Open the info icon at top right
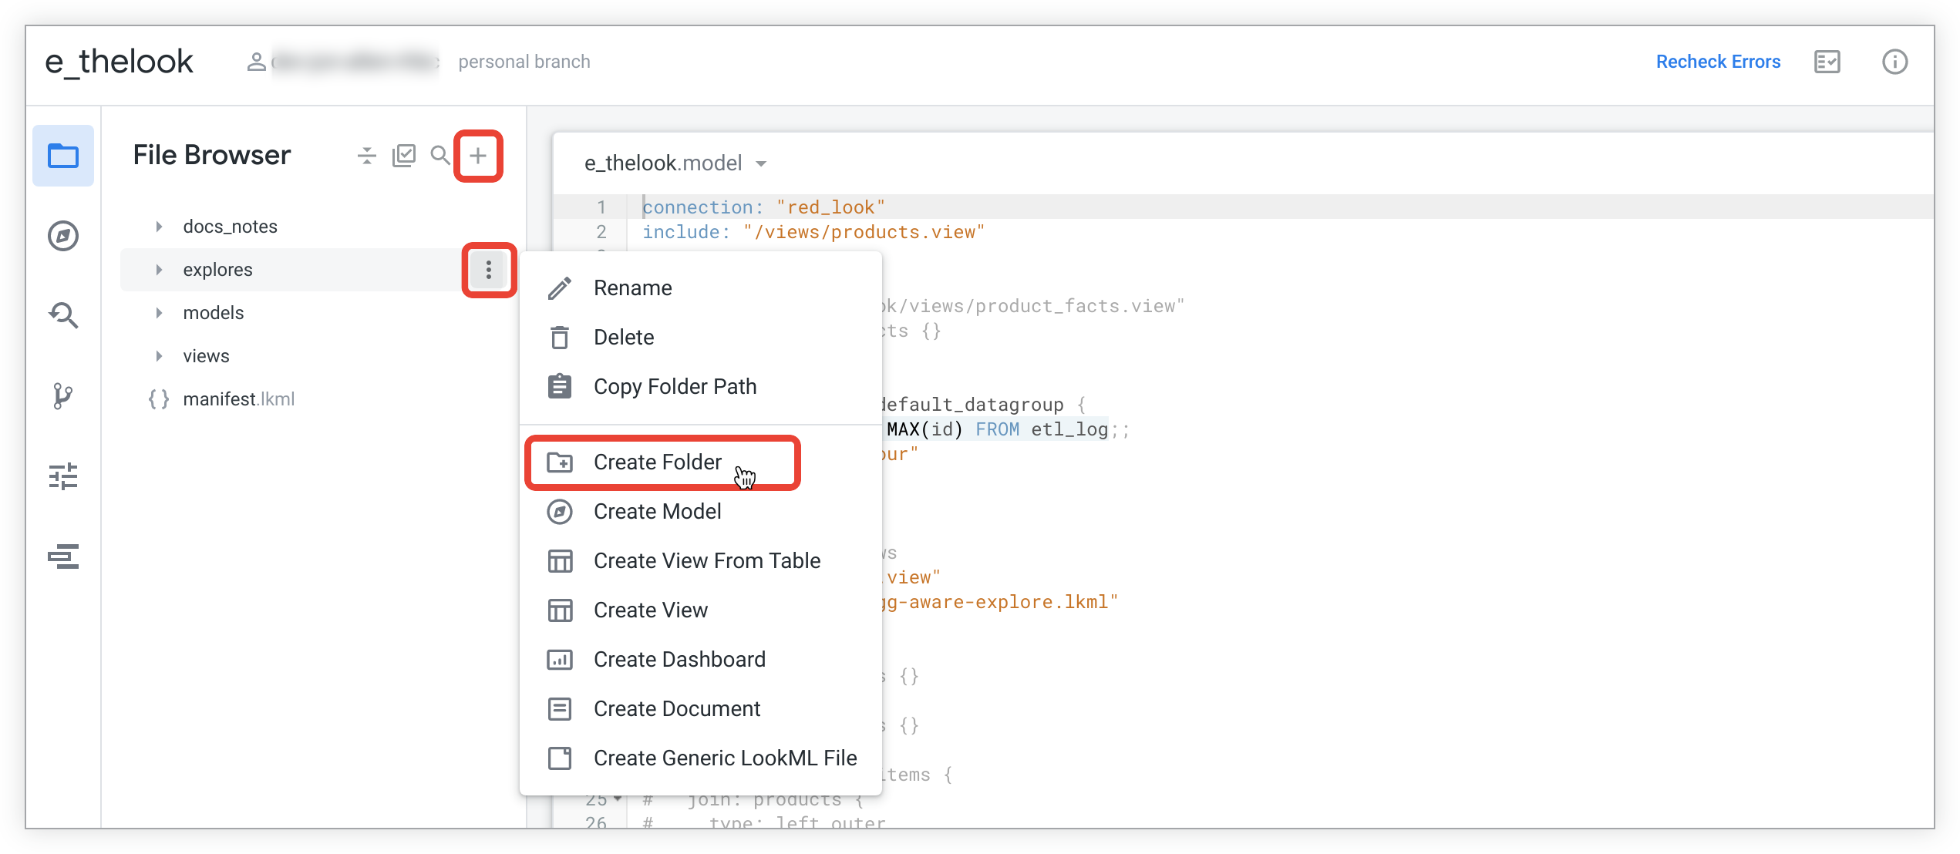 point(1894,62)
